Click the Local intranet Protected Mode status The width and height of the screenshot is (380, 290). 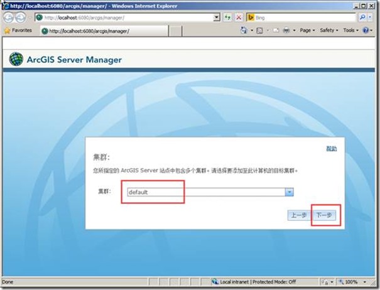(254, 282)
